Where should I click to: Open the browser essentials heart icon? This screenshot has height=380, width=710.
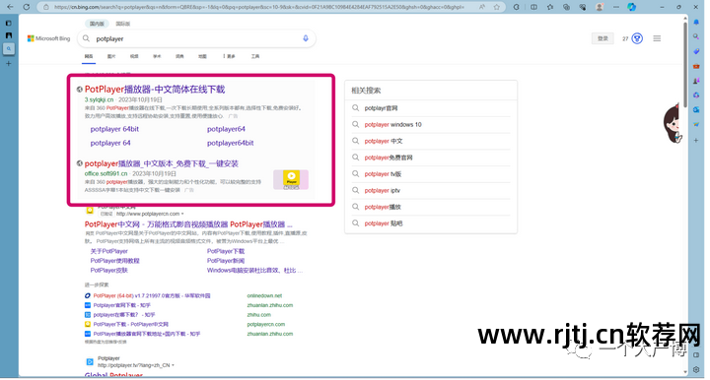(583, 7)
